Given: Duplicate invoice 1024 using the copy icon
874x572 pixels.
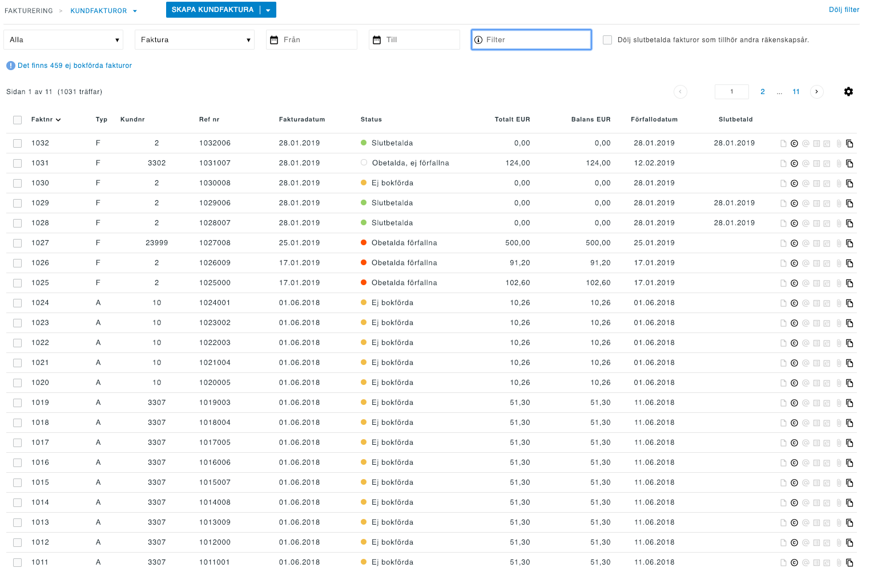Looking at the screenshot, I should point(849,303).
